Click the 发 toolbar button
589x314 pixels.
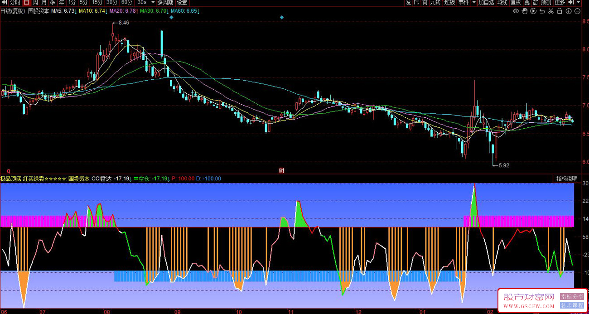coord(408,2)
